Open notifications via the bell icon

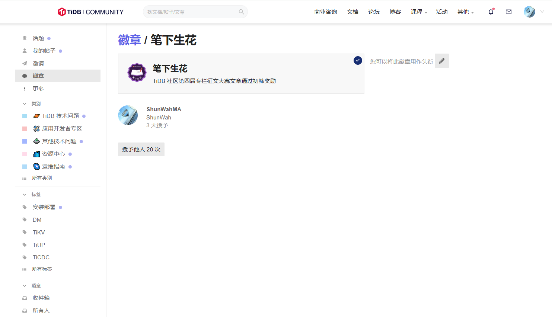[491, 12]
